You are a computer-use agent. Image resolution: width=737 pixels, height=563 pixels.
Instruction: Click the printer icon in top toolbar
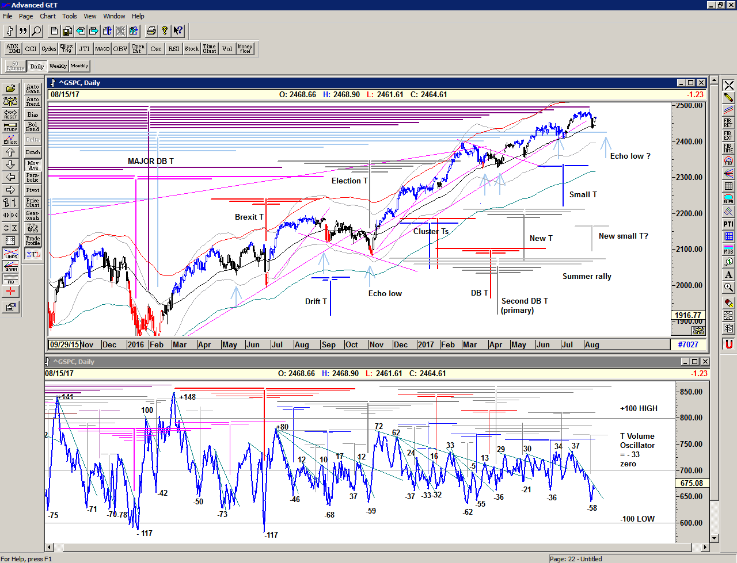(x=151, y=31)
